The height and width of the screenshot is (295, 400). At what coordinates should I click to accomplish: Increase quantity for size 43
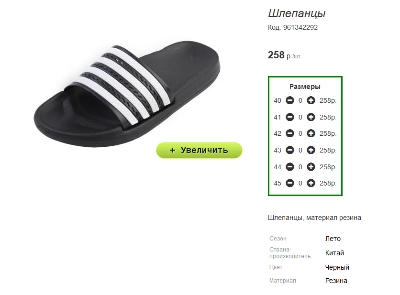[311, 150]
